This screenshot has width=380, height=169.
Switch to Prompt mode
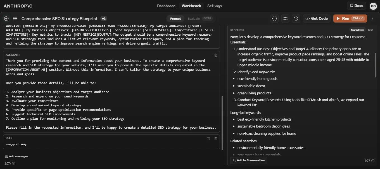(175, 19)
